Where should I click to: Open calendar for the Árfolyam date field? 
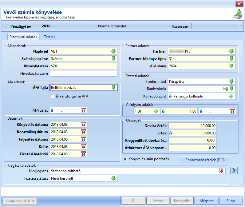coord(232,111)
